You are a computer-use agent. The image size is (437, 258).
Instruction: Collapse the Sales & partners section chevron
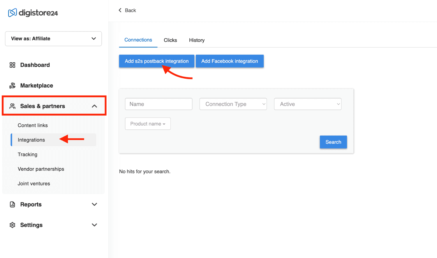pos(94,106)
